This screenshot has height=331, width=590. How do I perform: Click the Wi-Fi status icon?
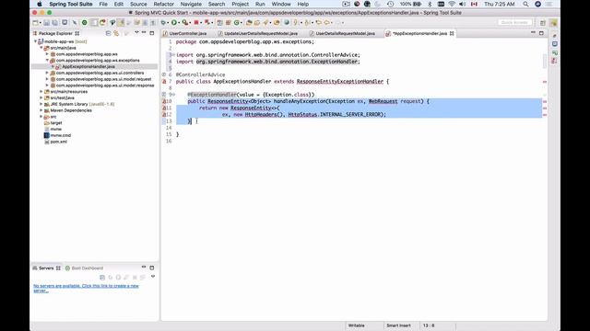pos(452,4)
